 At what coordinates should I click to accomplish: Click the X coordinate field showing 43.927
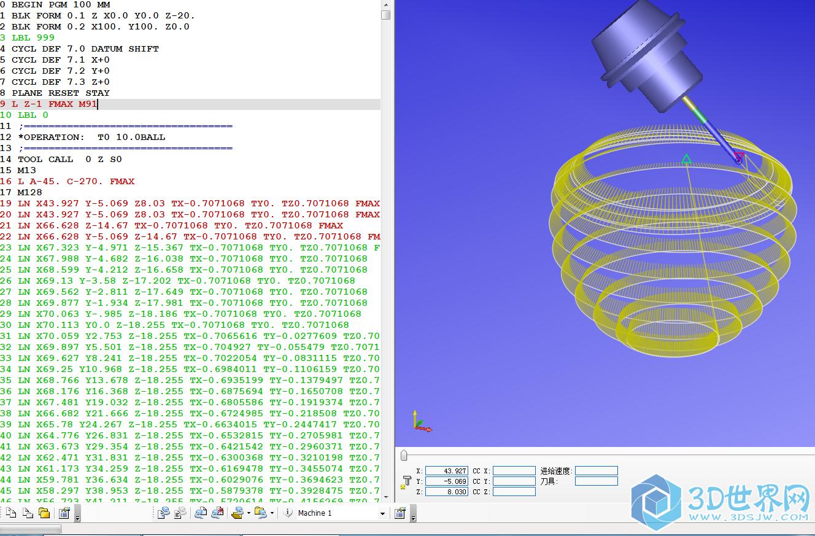(x=447, y=471)
